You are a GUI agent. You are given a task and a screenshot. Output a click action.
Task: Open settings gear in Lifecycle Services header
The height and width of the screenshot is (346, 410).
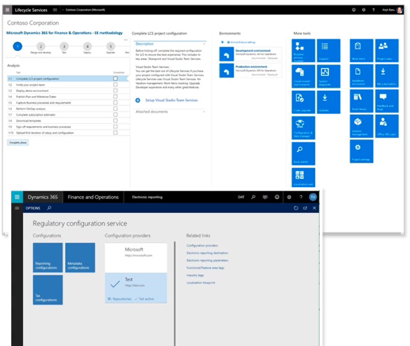(364, 10)
